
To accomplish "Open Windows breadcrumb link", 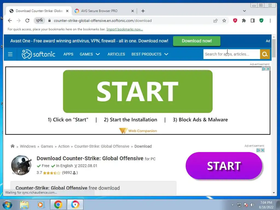I will [28, 146].
